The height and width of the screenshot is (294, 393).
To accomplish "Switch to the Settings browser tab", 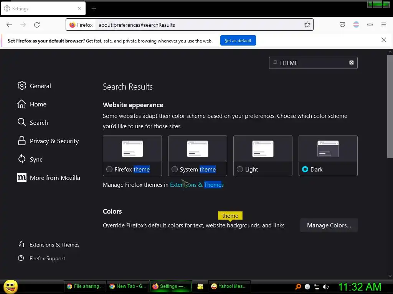I will tap(43, 8).
